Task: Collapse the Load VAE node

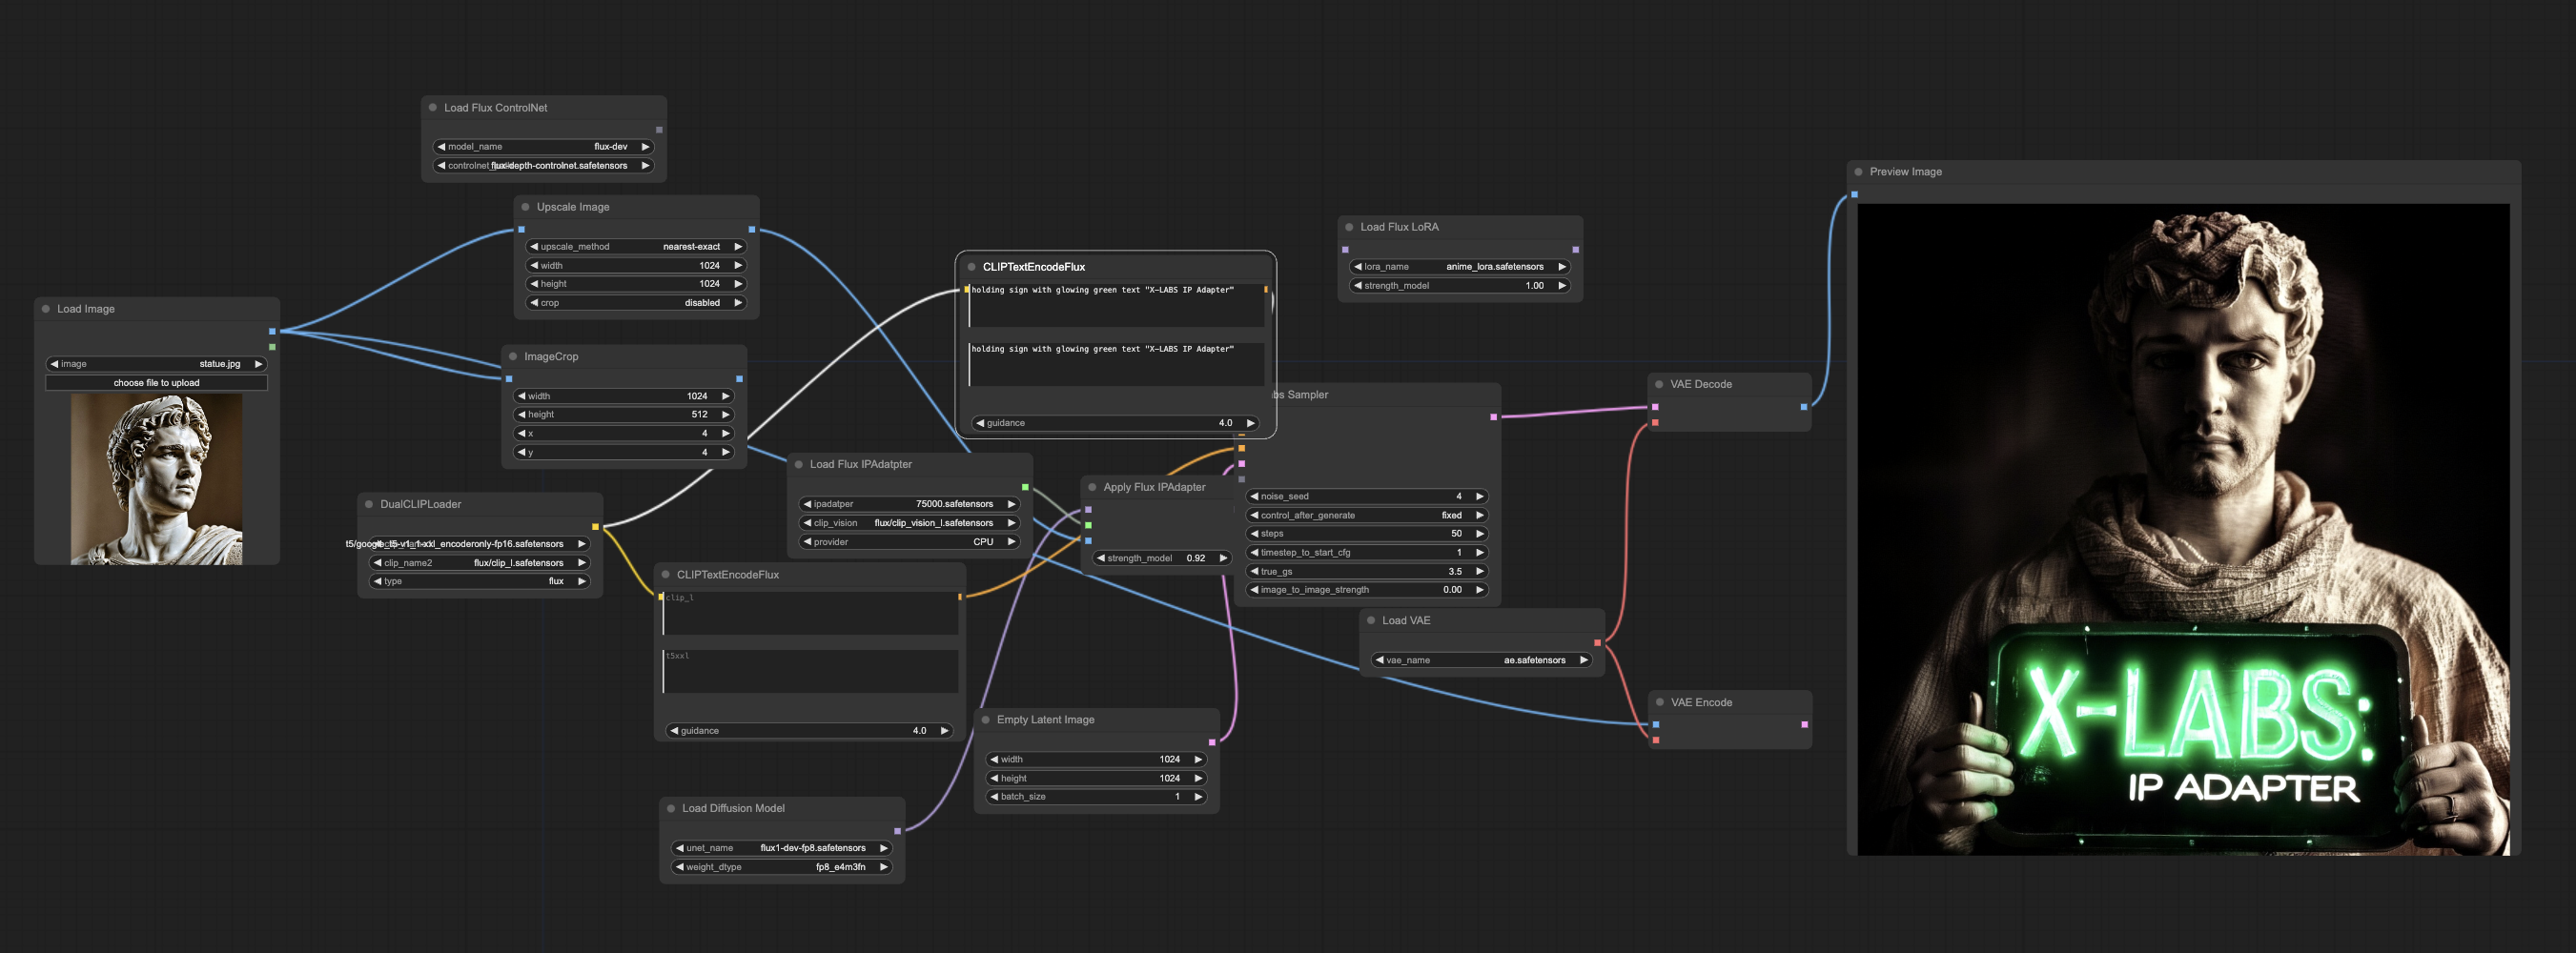Action: click(x=1370, y=620)
